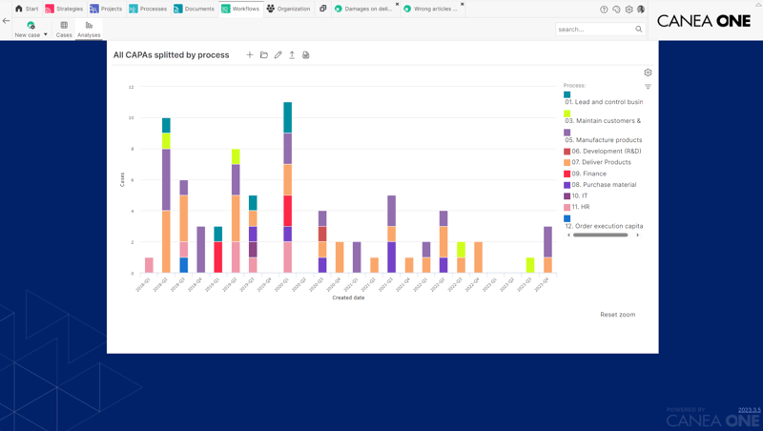
Task: Save the analysis as a document icon
Action: [x=306, y=55]
